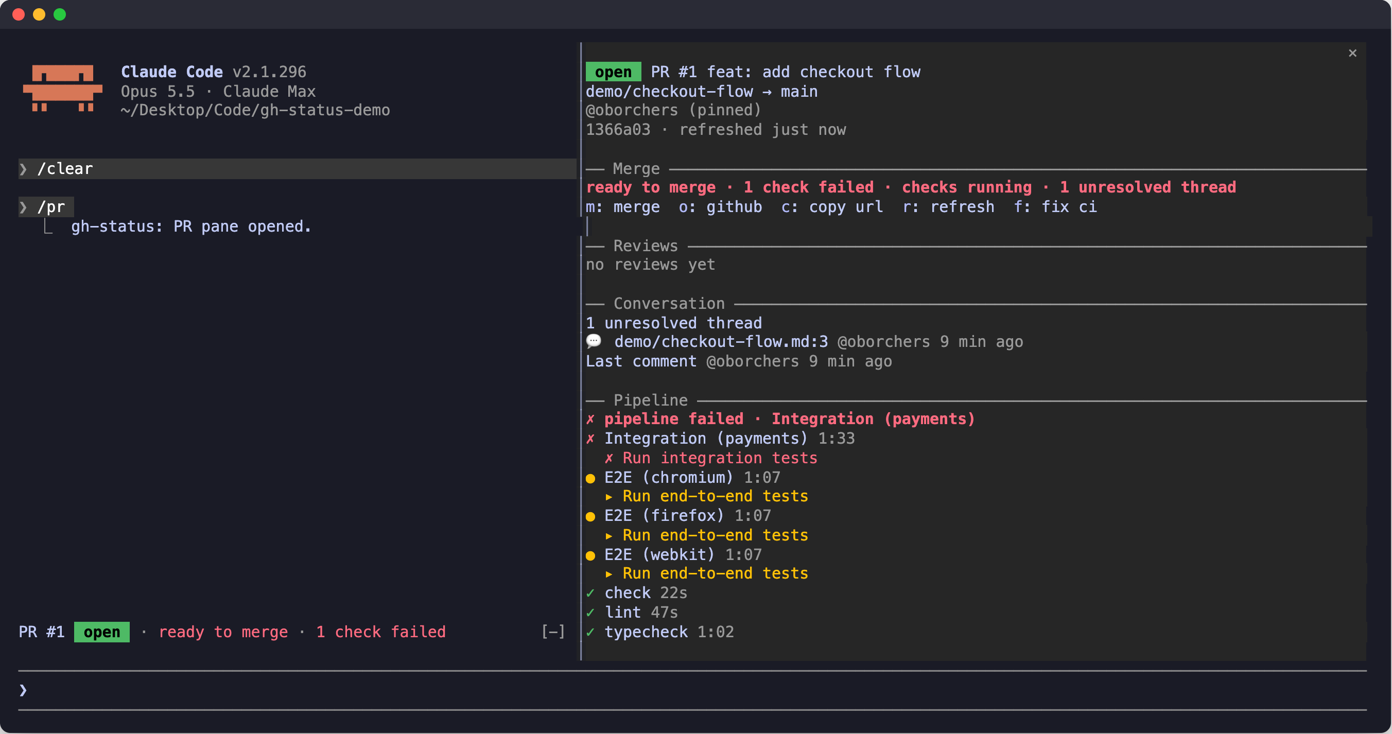Click the 'Merge' section header
The width and height of the screenshot is (1392, 734).
coord(636,169)
